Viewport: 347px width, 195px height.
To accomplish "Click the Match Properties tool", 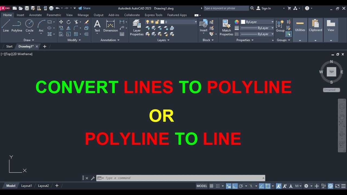I will click(226, 28).
